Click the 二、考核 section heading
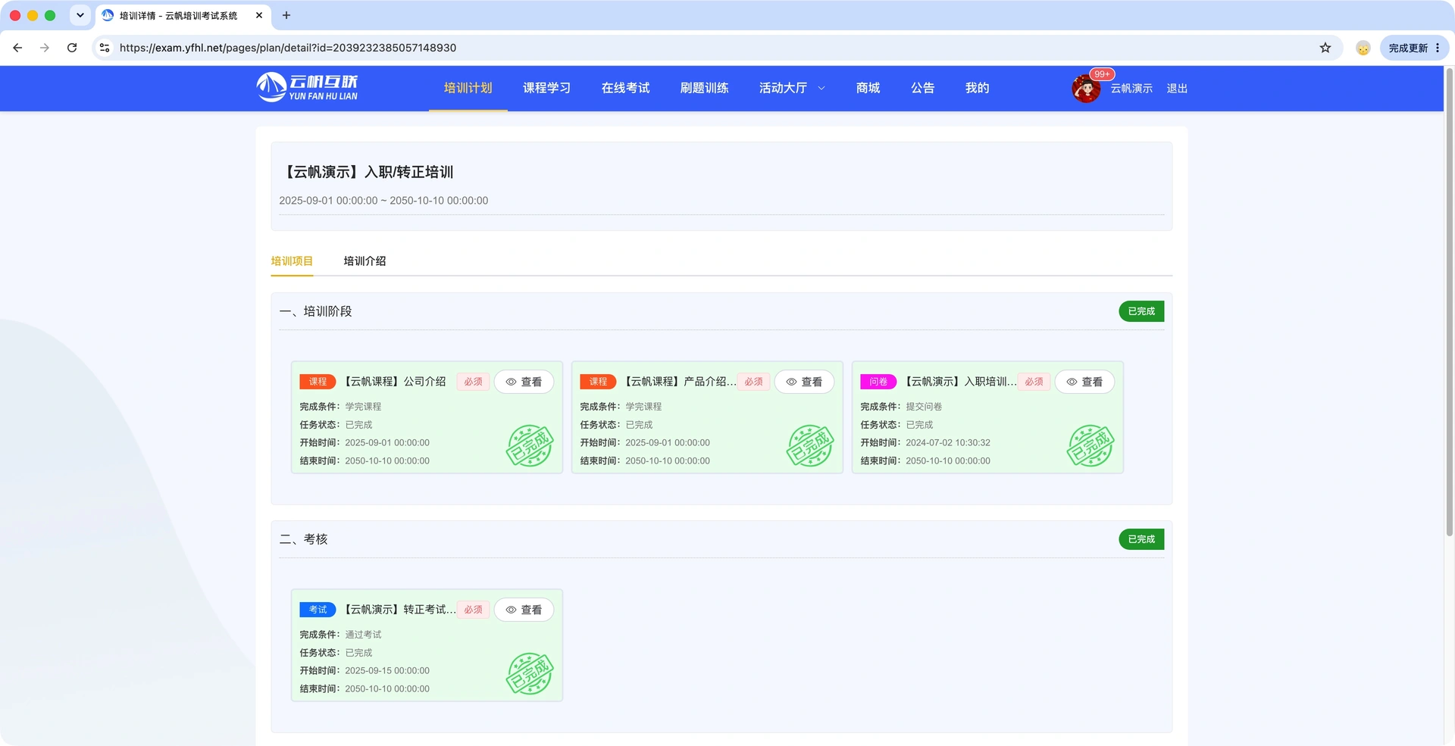The width and height of the screenshot is (1455, 746). [303, 539]
